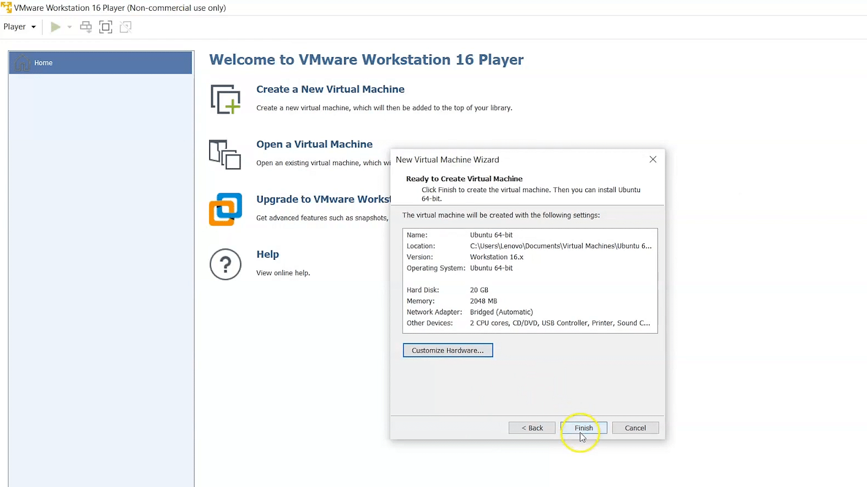
Task: Click Upgrade to VMware Workstation link
Action: click(x=323, y=199)
